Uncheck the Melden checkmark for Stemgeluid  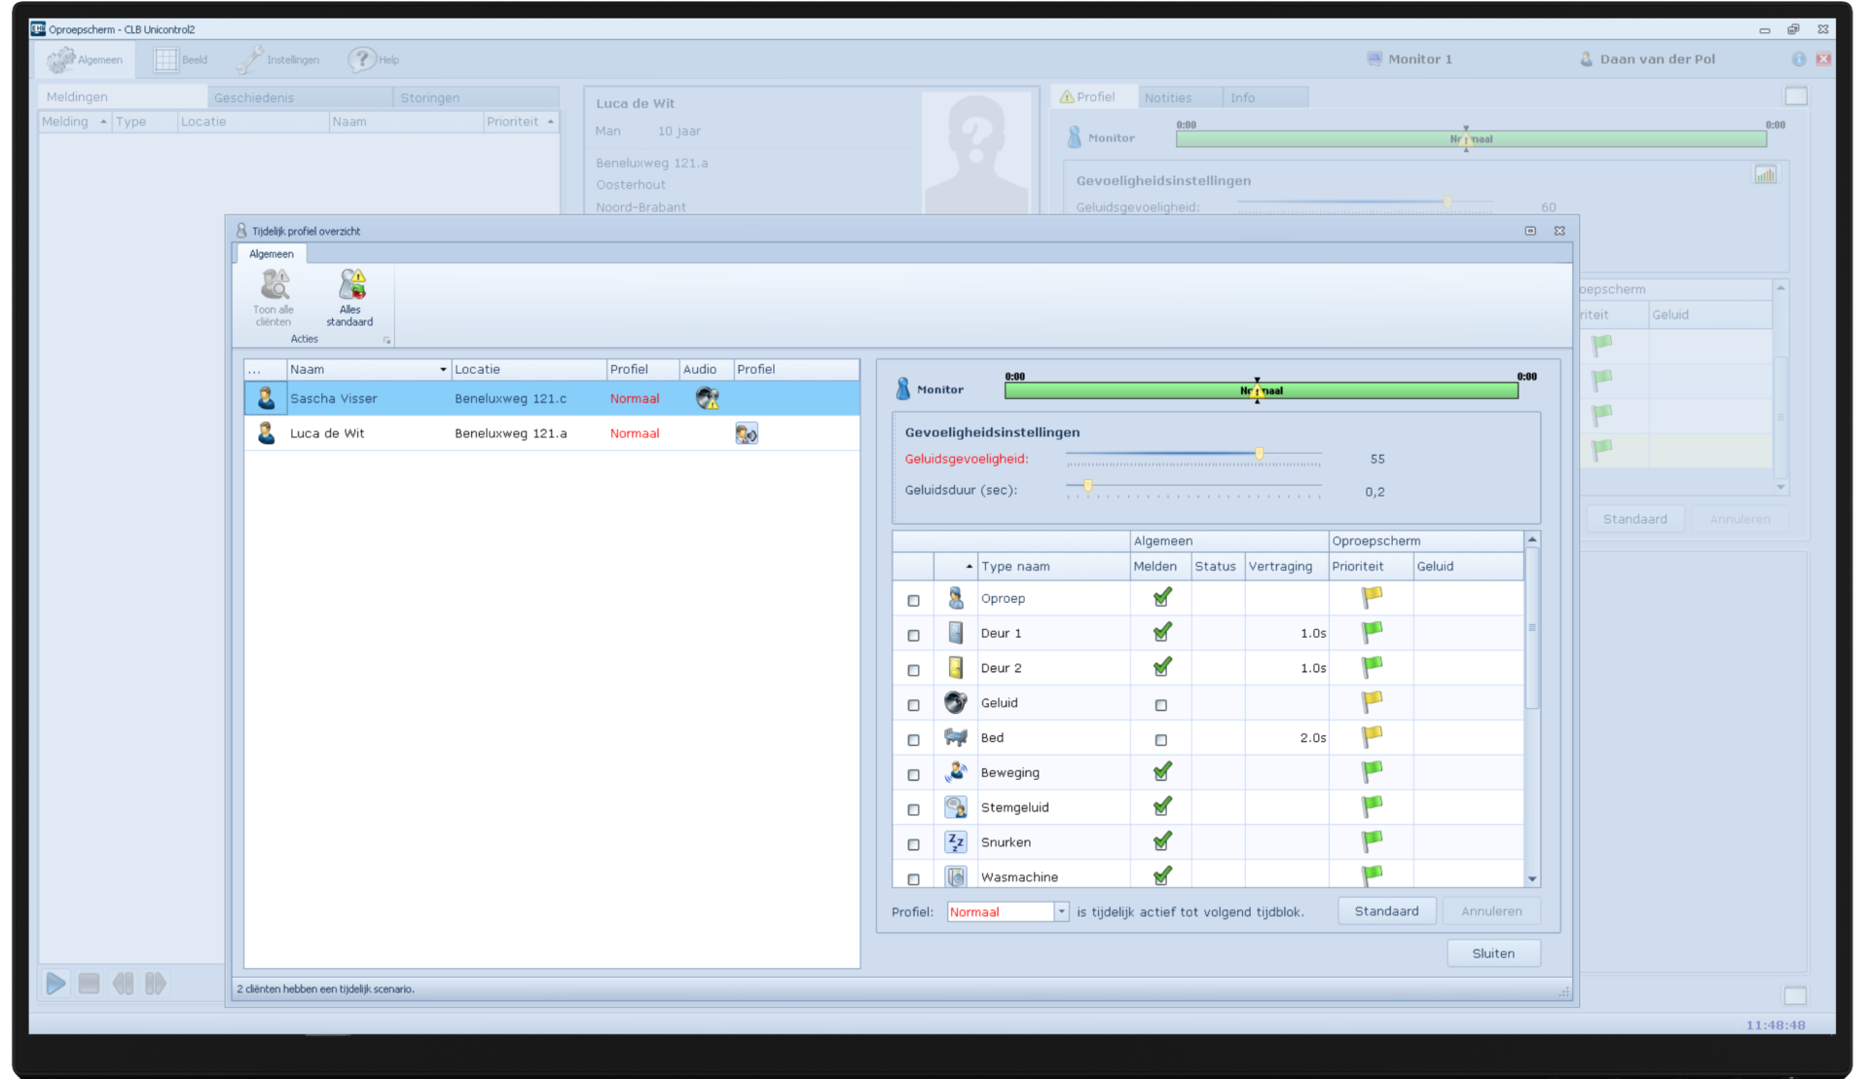(1161, 807)
